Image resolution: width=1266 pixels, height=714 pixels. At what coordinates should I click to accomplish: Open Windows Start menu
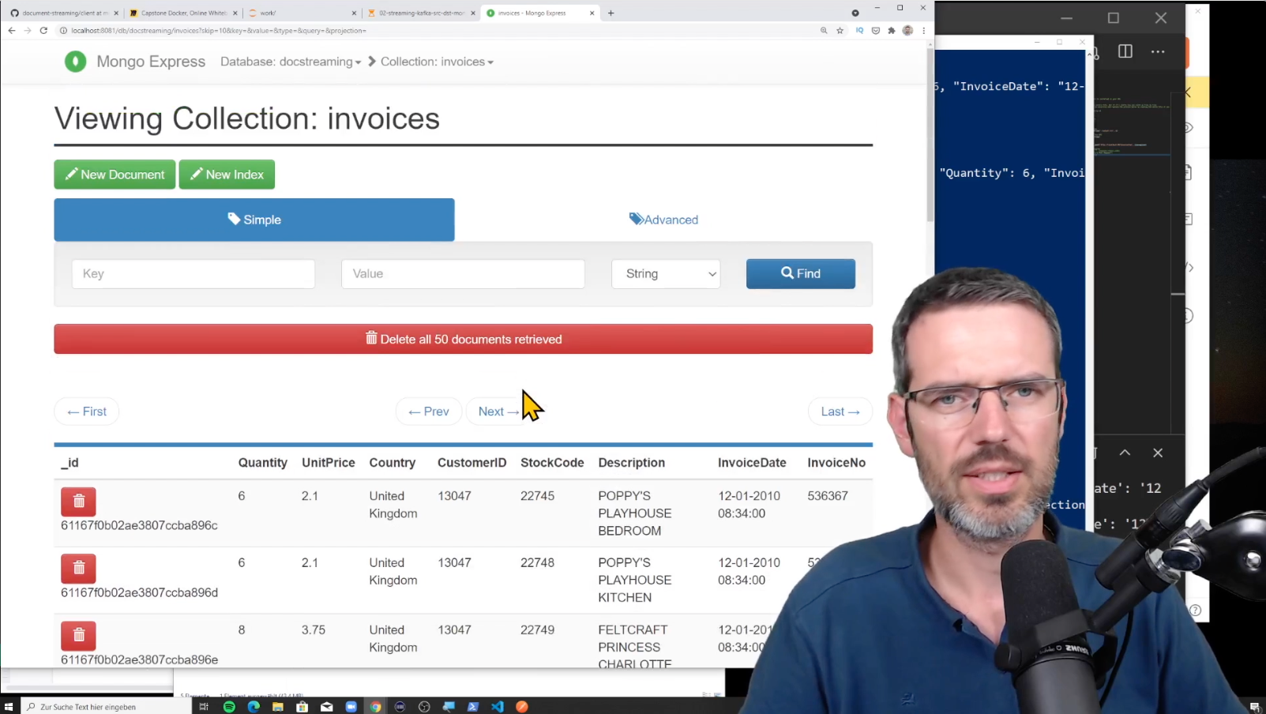click(9, 707)
